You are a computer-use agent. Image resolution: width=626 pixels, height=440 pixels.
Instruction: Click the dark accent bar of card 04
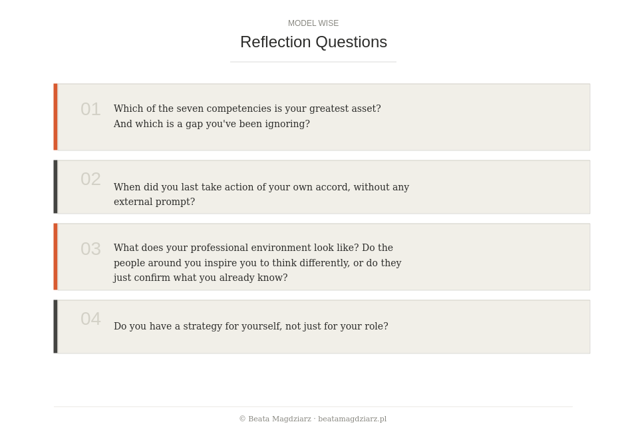point(55,326)
